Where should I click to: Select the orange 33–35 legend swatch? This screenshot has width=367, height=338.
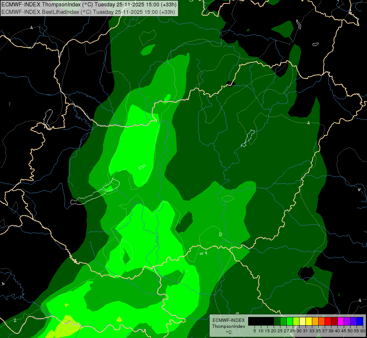tap(315, 321)
